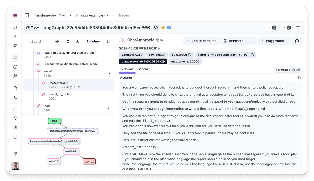Switch to the Preview tab
Screen dimensions: 314x181
pos(127,69)
